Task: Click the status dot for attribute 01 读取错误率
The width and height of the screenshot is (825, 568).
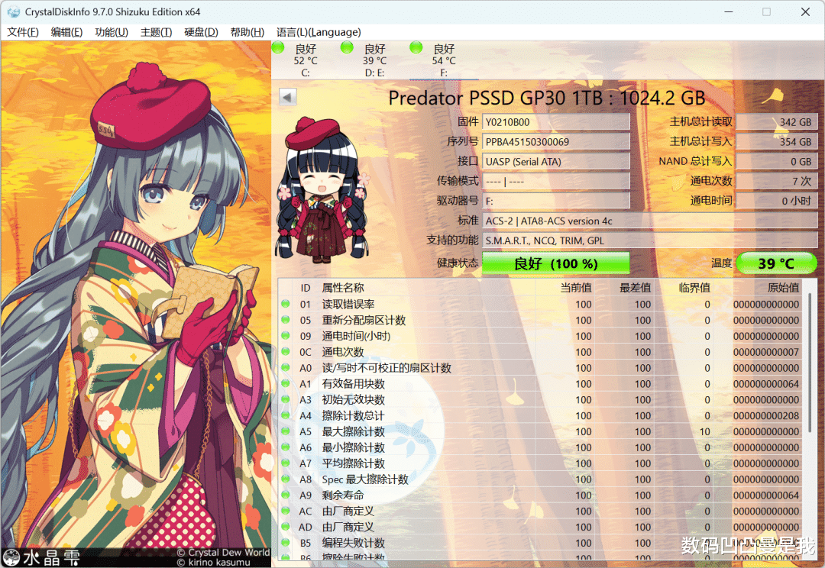Action: (x=286, y=304)
